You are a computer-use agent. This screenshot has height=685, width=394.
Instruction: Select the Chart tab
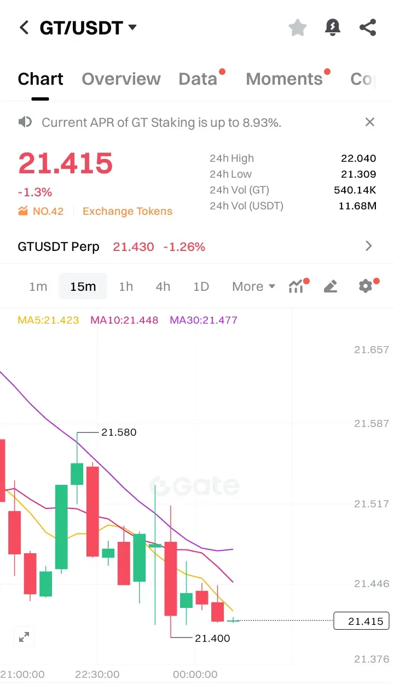pos(40,79)
